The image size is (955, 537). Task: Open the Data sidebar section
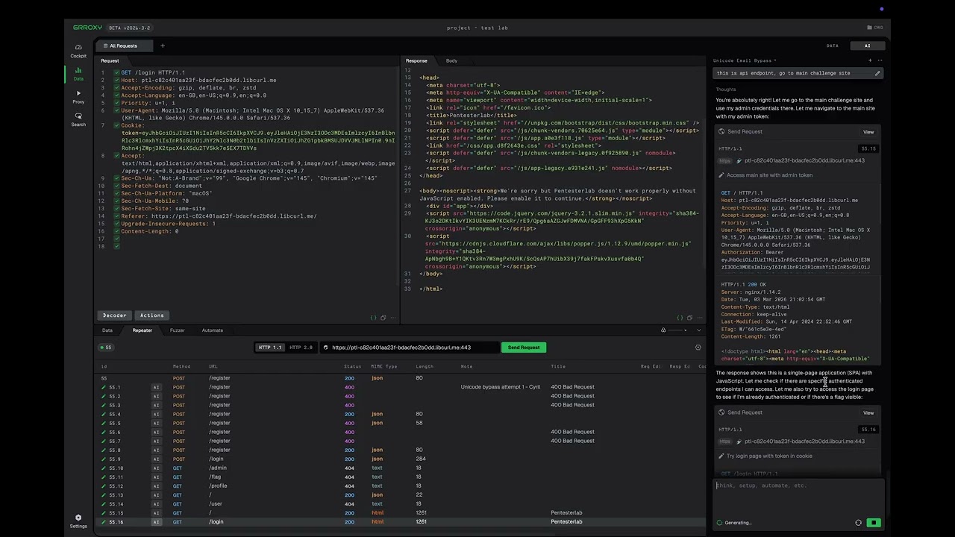(78, 74)
